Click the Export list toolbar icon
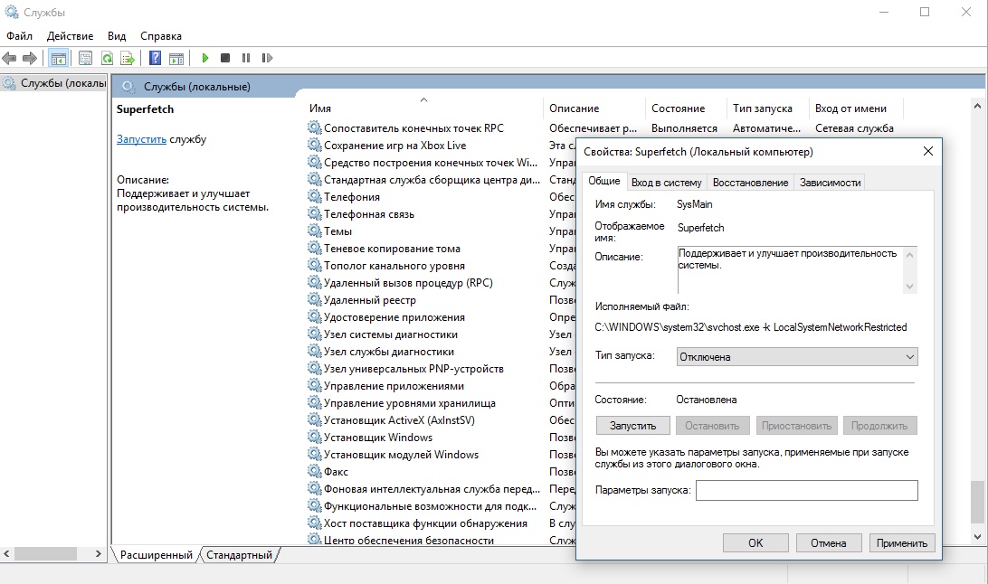Viewport: 988px width, 584px height. point(128,58)
